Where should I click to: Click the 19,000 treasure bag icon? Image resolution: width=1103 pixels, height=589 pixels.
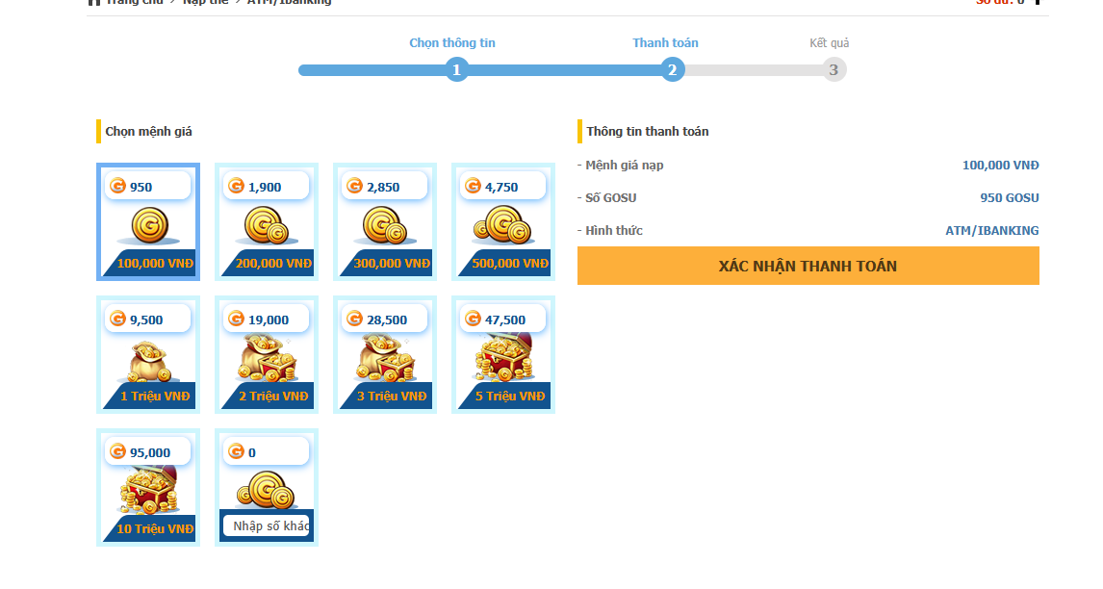(x=267, y=358)
